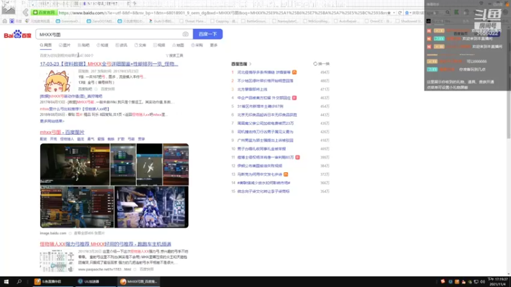Click the new tab plus button
Image resolution: width=511 pixels, height=287 pixels.
[134, 4]
